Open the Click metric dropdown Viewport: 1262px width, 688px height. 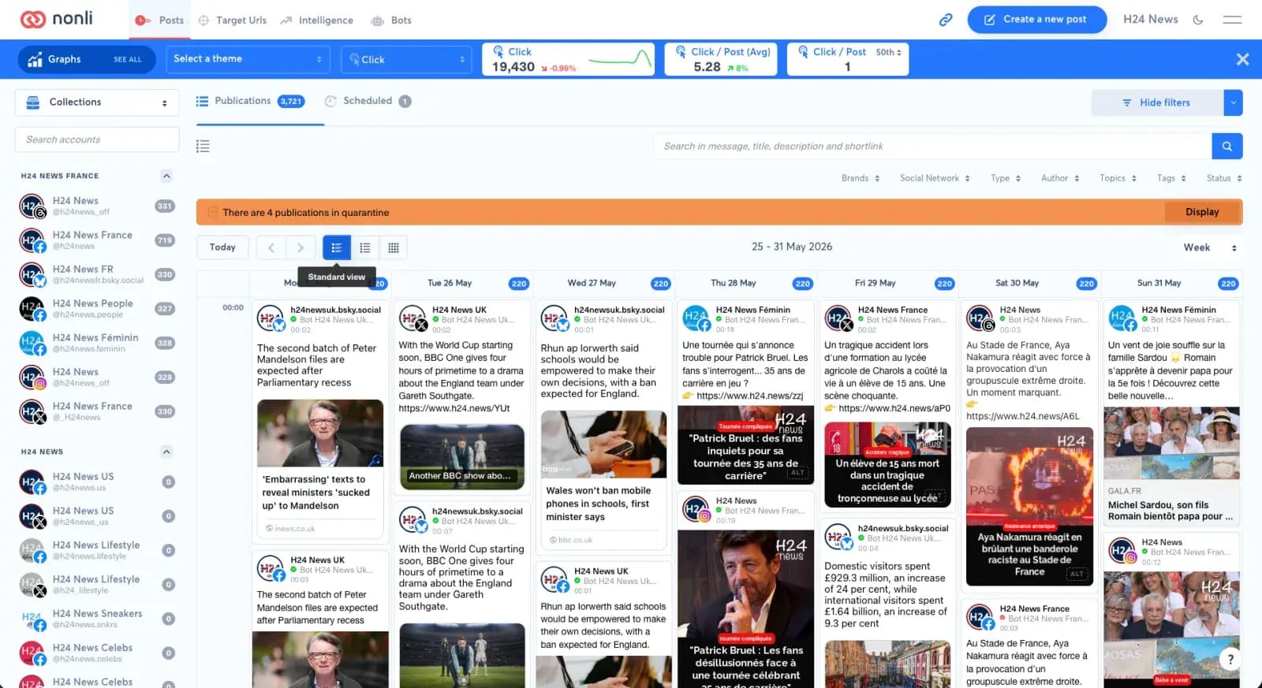tap(406, 59)
